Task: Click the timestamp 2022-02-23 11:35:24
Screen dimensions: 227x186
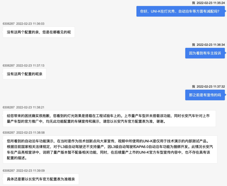Action: pos(211,3)
